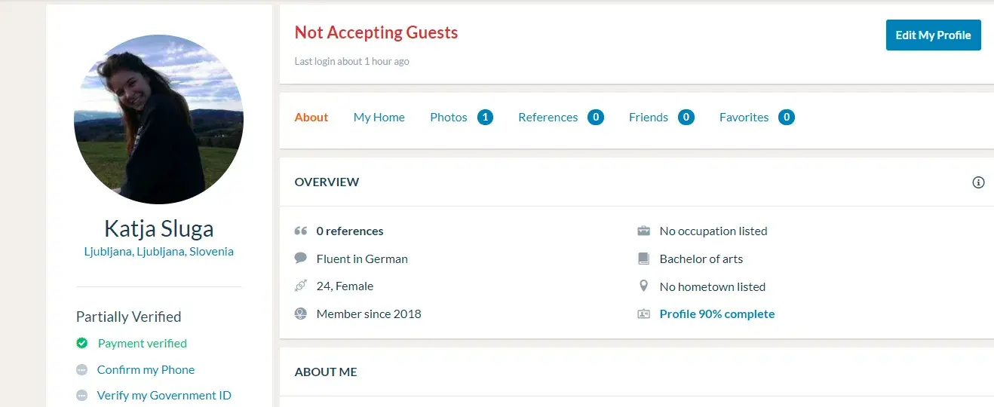Click the speech bubble language icon
Image resolution: width=994 pixels, height=407 pixels.
coord(300,259)
